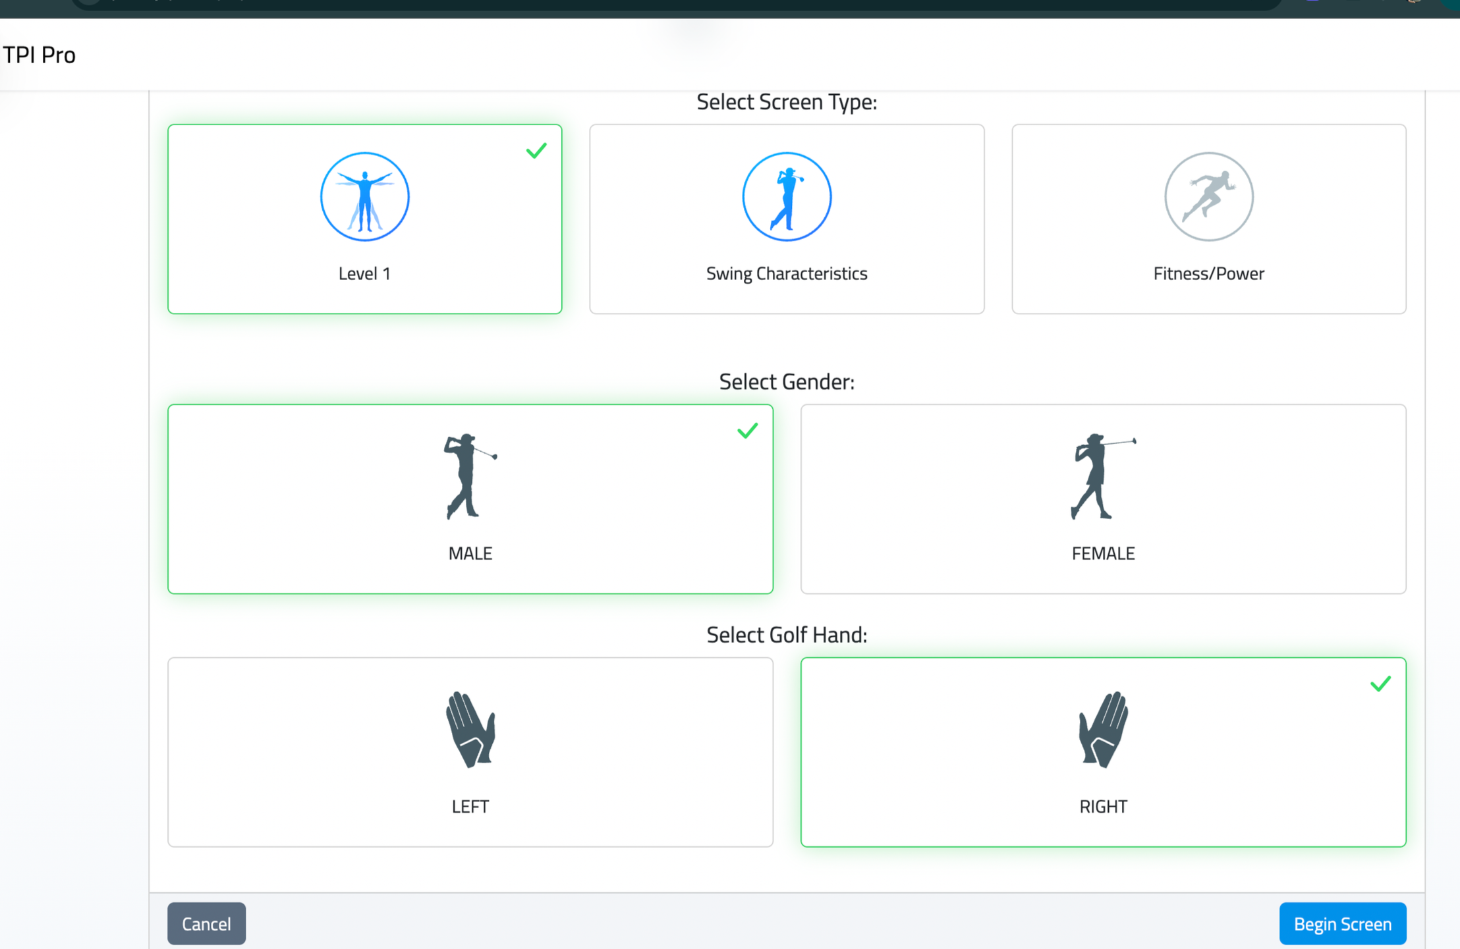The height and width of the screenshot is (949, 1460).
Task: Click the right golf glove icon
Action: [1103, 729]
